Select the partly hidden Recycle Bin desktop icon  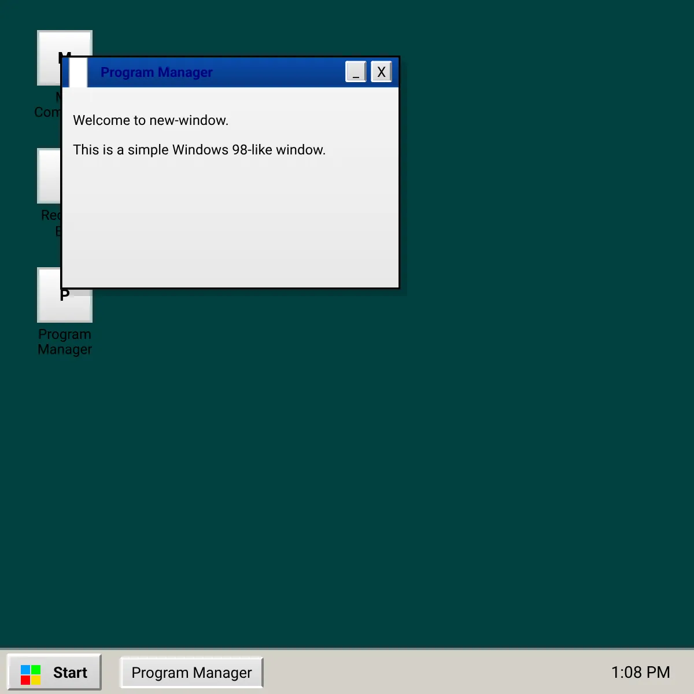click(49, 176)
